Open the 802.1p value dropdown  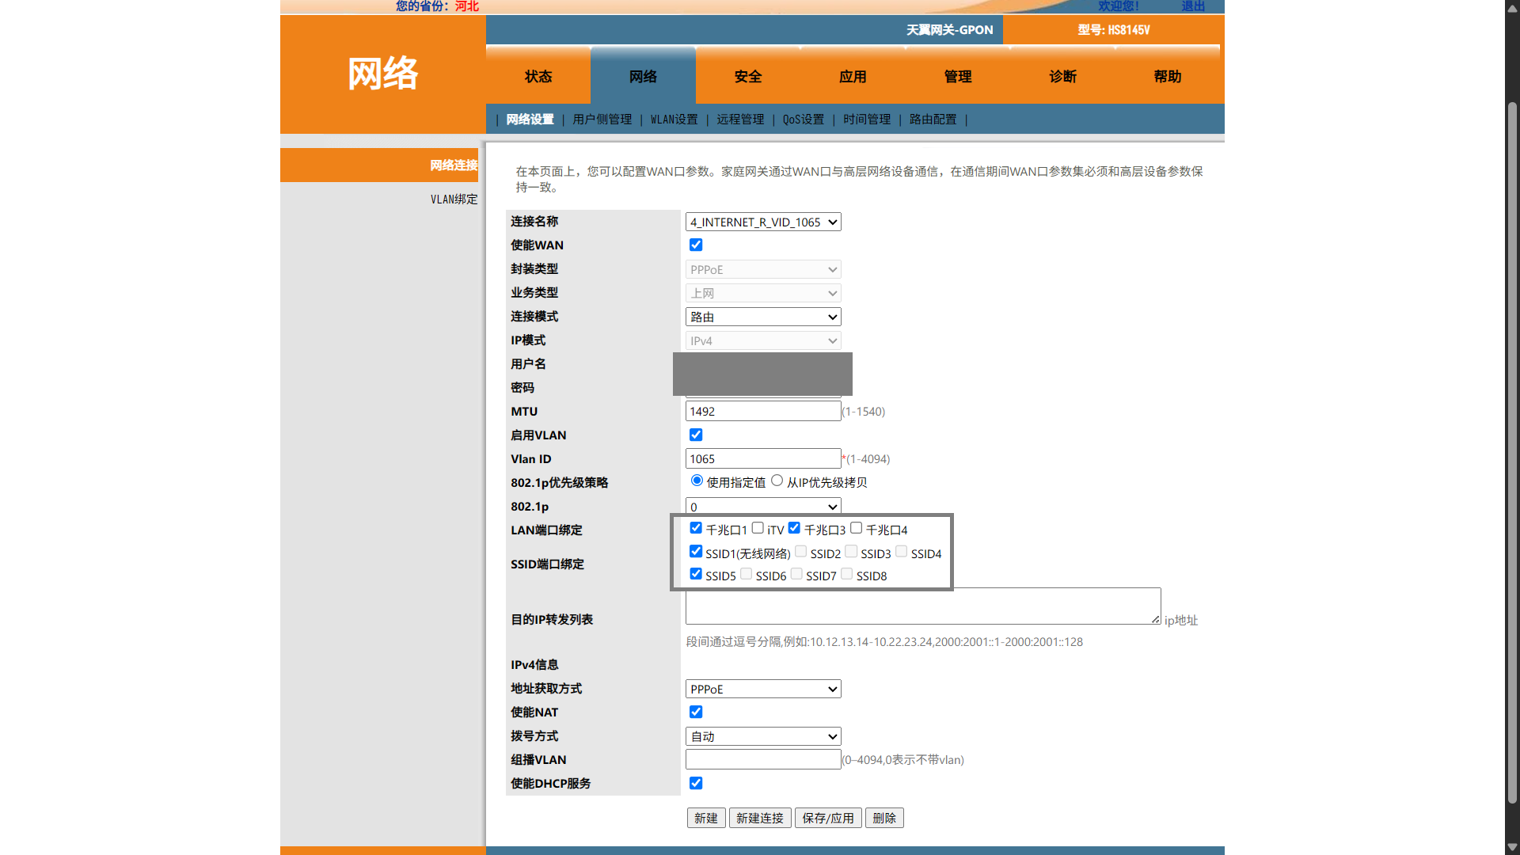[763, 507]
